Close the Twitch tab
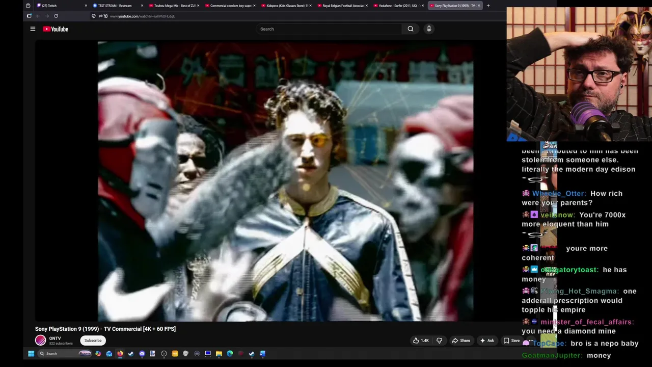The height and width of the screenshot is (367, 652). pos(86,6)
